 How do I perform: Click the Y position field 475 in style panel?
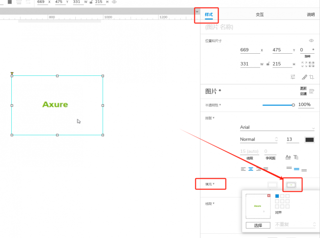(282, 50)
